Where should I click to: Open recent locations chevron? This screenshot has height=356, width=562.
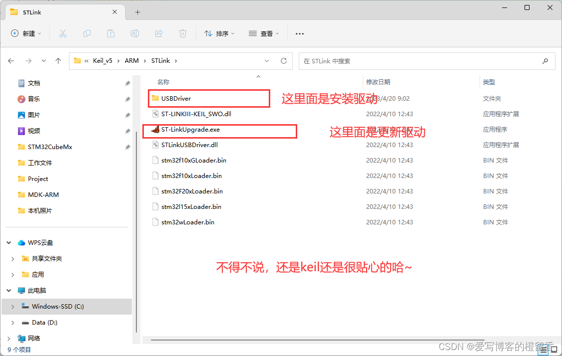click(44, 61)
